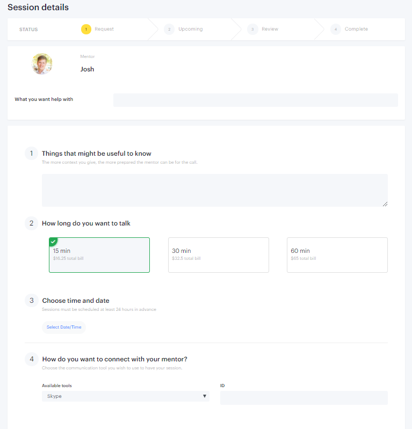Open the Select Date/Time picker
This screenshot has height=429, width=412.
tap(64, 327)
